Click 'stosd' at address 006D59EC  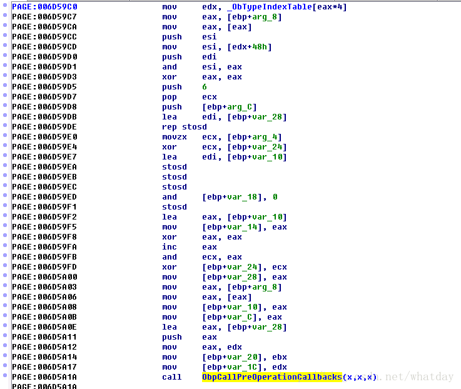(x=175, y=187)
